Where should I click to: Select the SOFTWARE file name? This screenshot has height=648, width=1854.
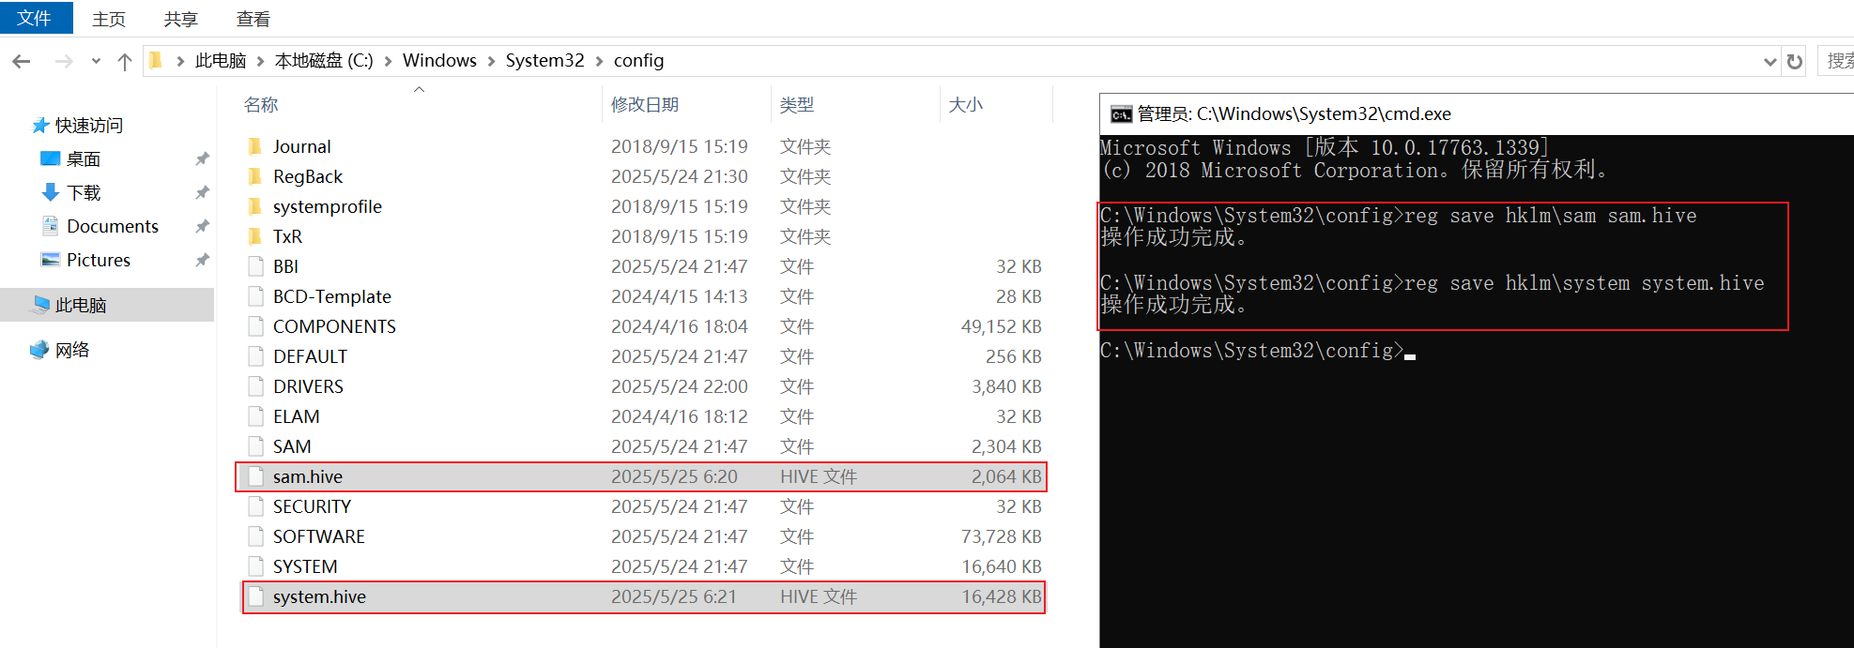click(x=319, y=536)
